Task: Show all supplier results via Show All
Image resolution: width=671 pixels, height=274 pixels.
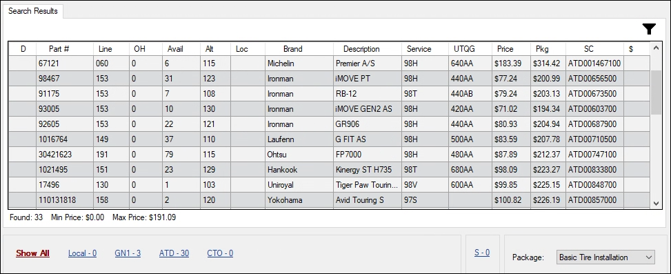Action: click(x=33, y=253)
